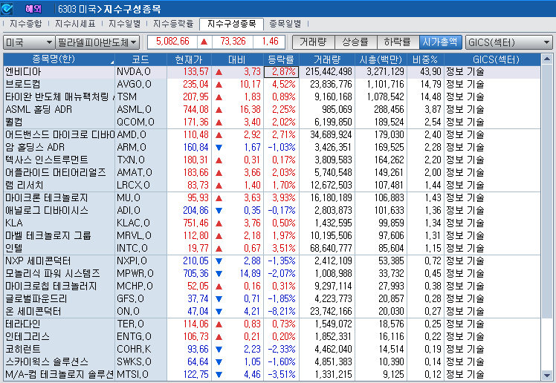The width and height of the screenshot is (556, 383).
Task: Click the blue down-triangle in MPWR.O row
Action: point(219,274)
